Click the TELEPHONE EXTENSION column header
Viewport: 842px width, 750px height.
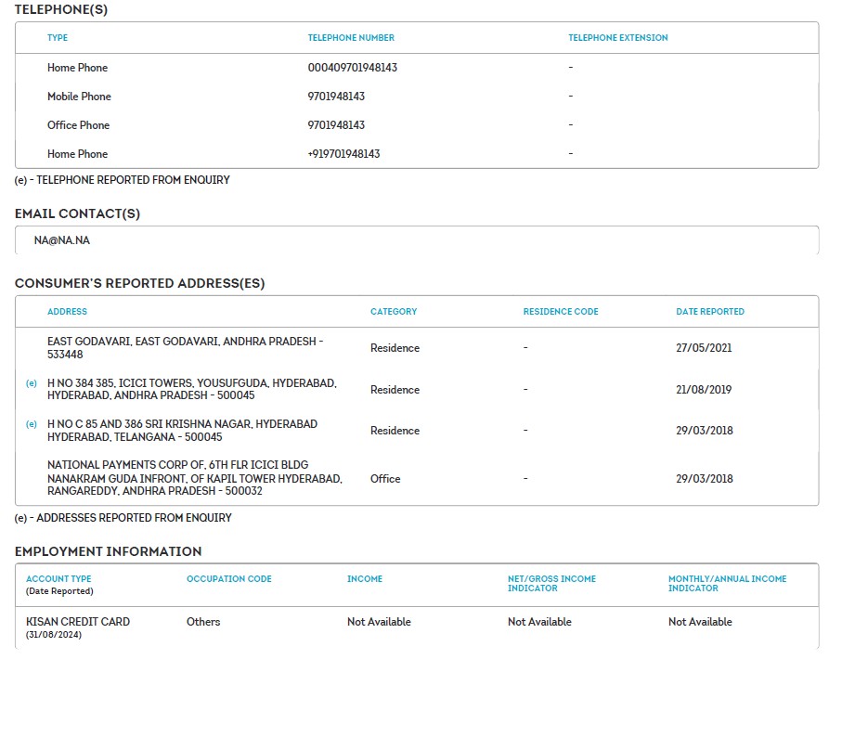click(x=618, y=37)
